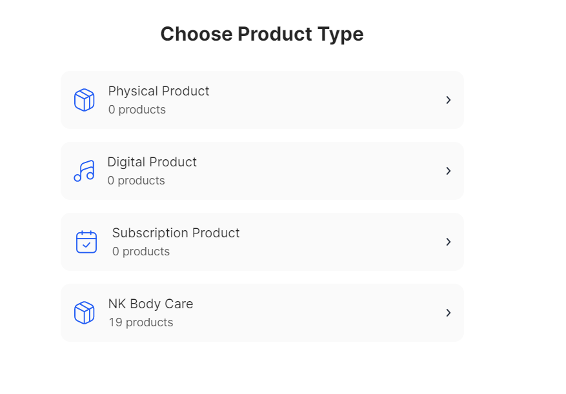Select the Physical Product title text
566x394 pixels.
[159, 91]
